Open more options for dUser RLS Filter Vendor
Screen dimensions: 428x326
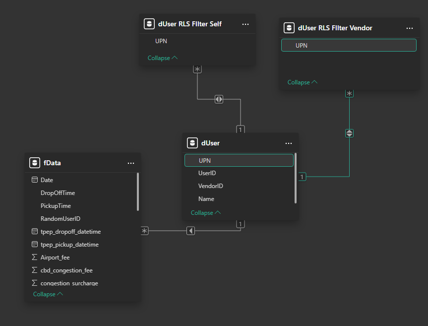409,28
